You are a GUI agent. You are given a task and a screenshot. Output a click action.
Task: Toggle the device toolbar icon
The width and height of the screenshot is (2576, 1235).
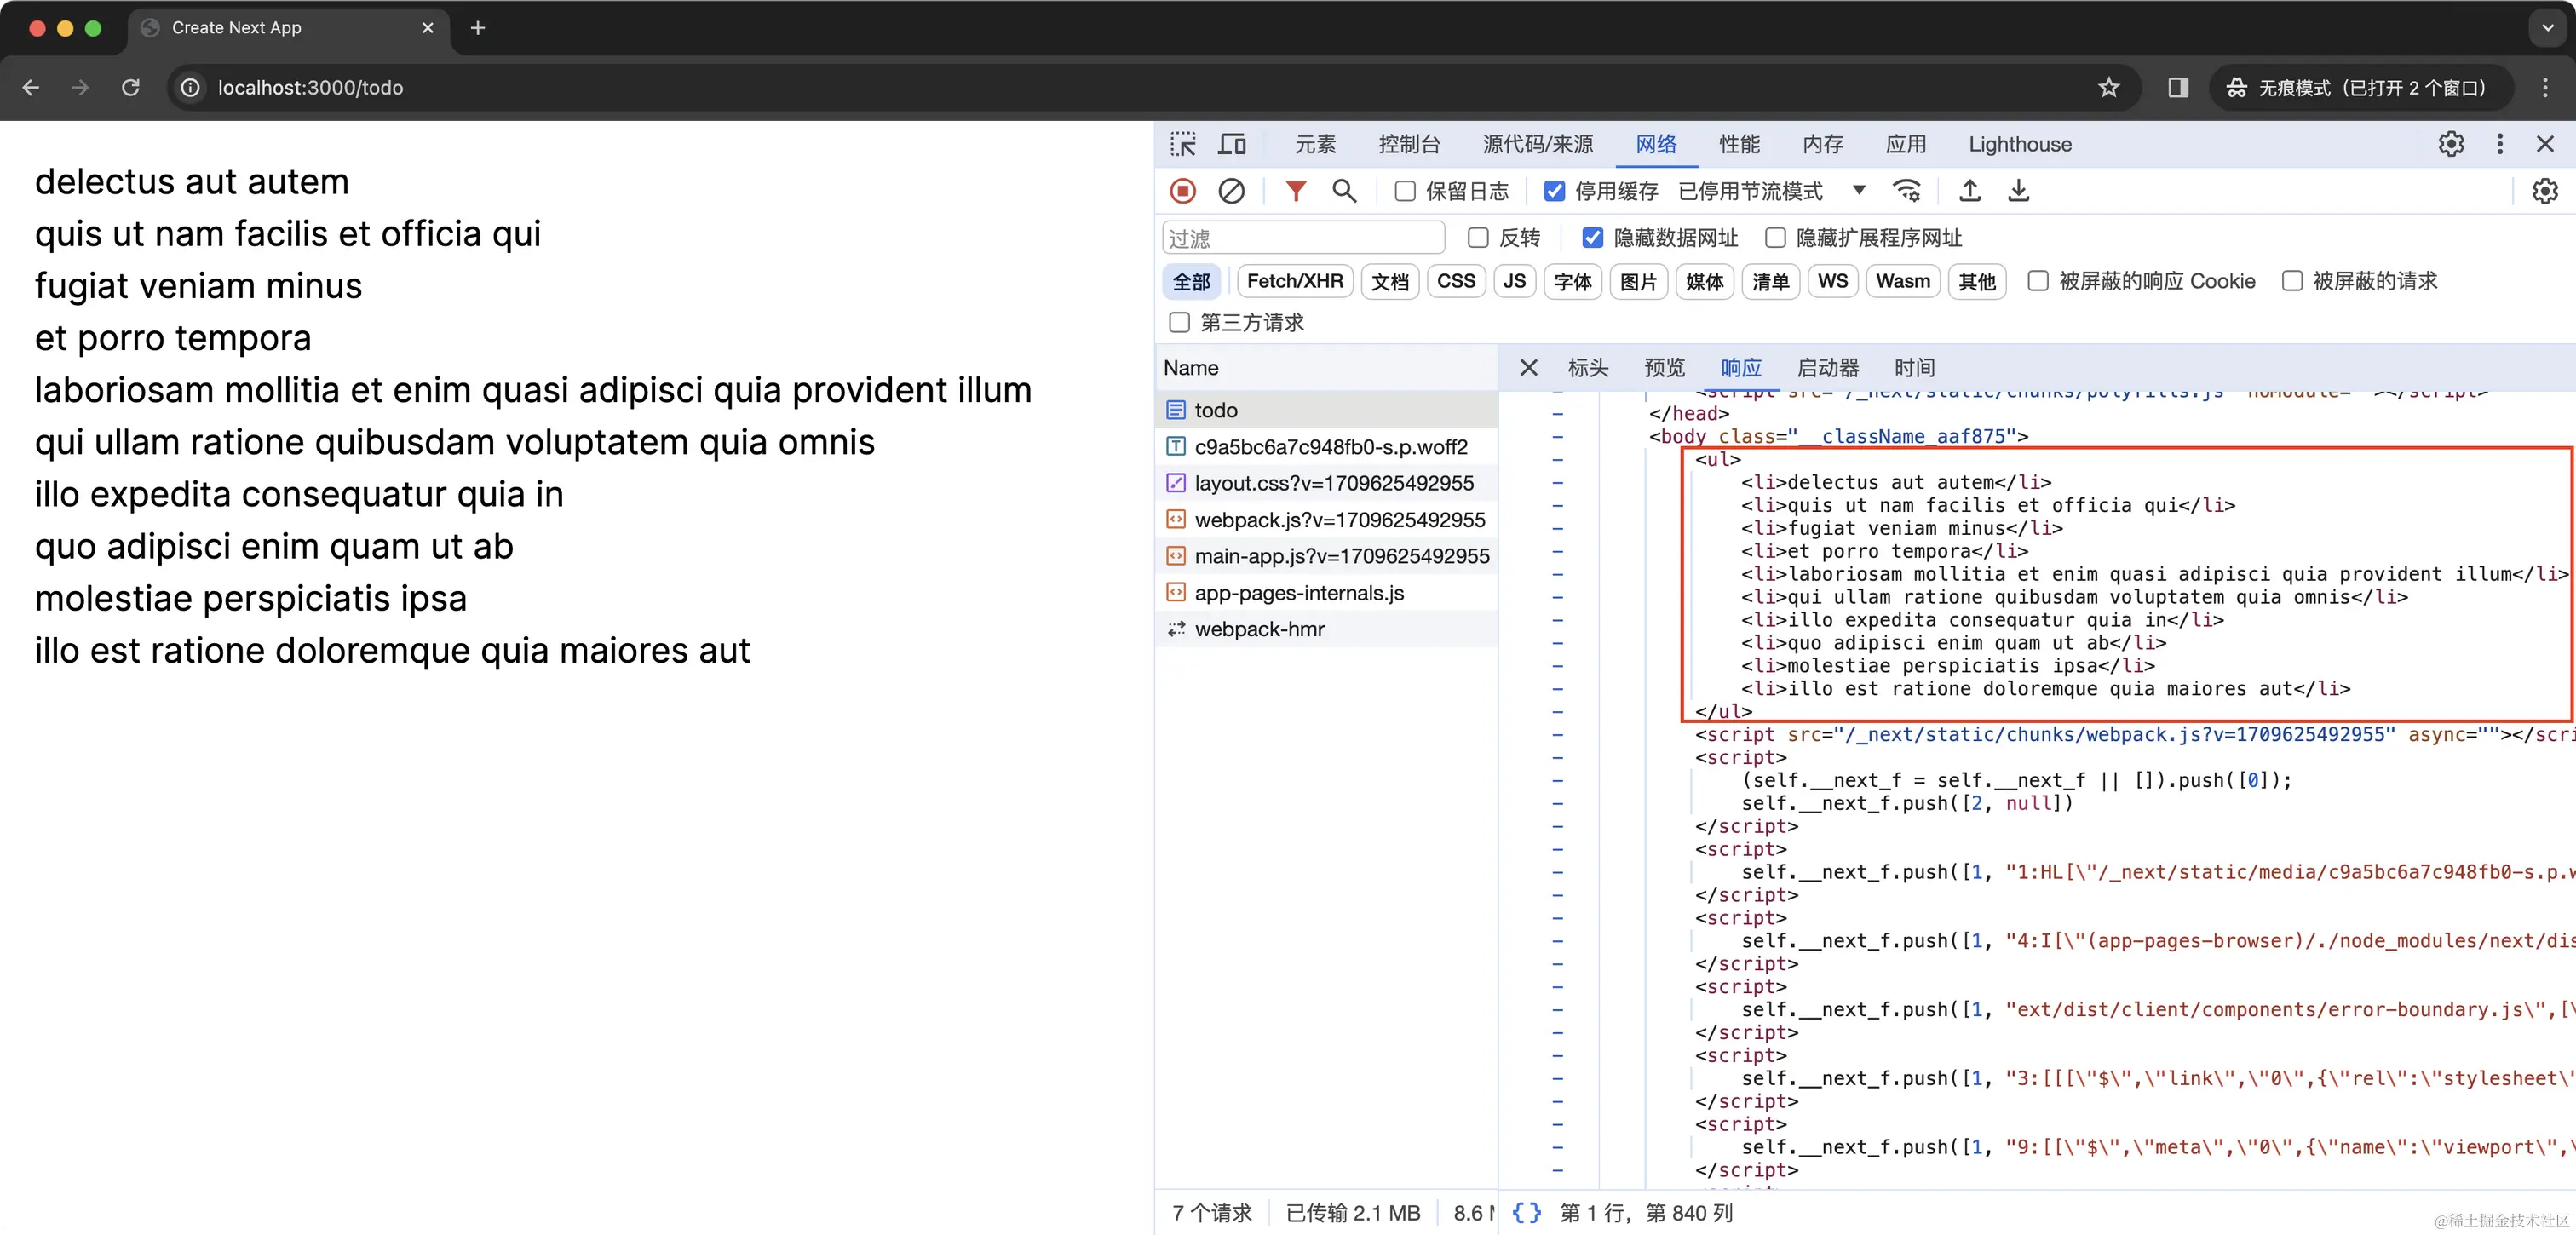coord(1232,144)
